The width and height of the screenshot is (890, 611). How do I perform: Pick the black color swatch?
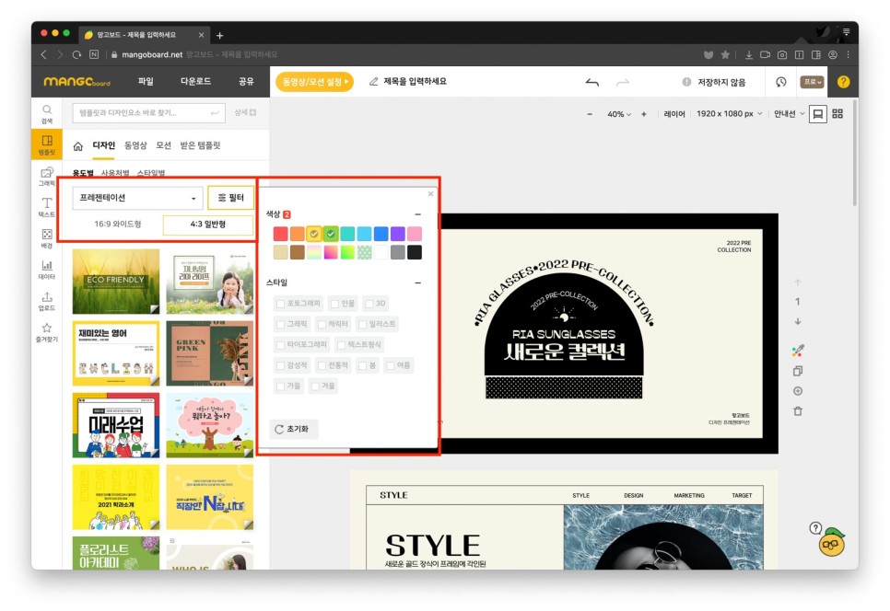tap(415, 252)
